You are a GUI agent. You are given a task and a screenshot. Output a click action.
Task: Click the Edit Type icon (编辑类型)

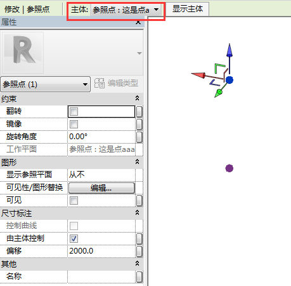100,83
